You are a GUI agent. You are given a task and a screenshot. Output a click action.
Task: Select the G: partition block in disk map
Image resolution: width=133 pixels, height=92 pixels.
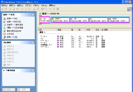tap(119, 20)
